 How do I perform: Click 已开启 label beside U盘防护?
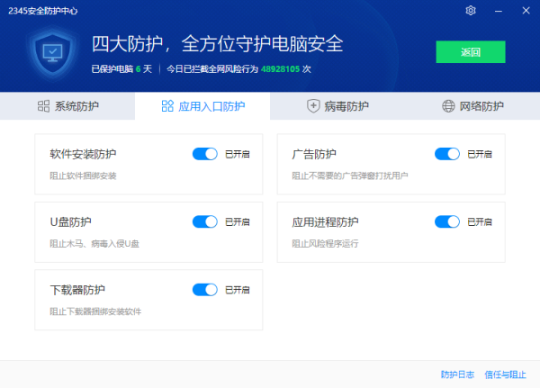(238, 222)
